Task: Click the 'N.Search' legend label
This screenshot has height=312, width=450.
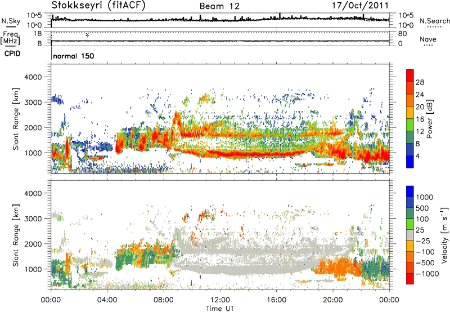Action: 434,21
